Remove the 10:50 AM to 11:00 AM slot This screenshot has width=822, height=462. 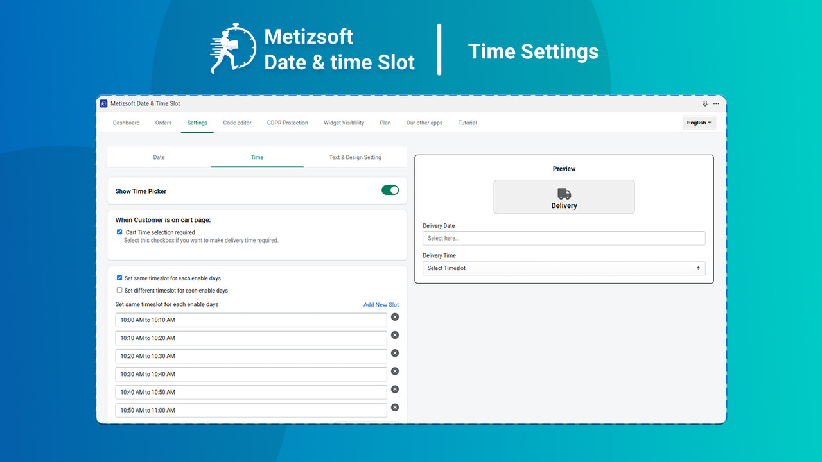pos(395,407)
